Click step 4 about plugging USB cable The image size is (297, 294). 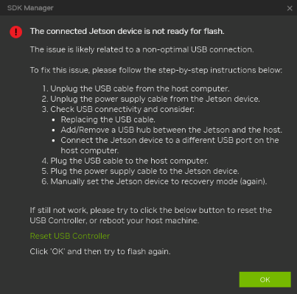(x=125, y=161)
